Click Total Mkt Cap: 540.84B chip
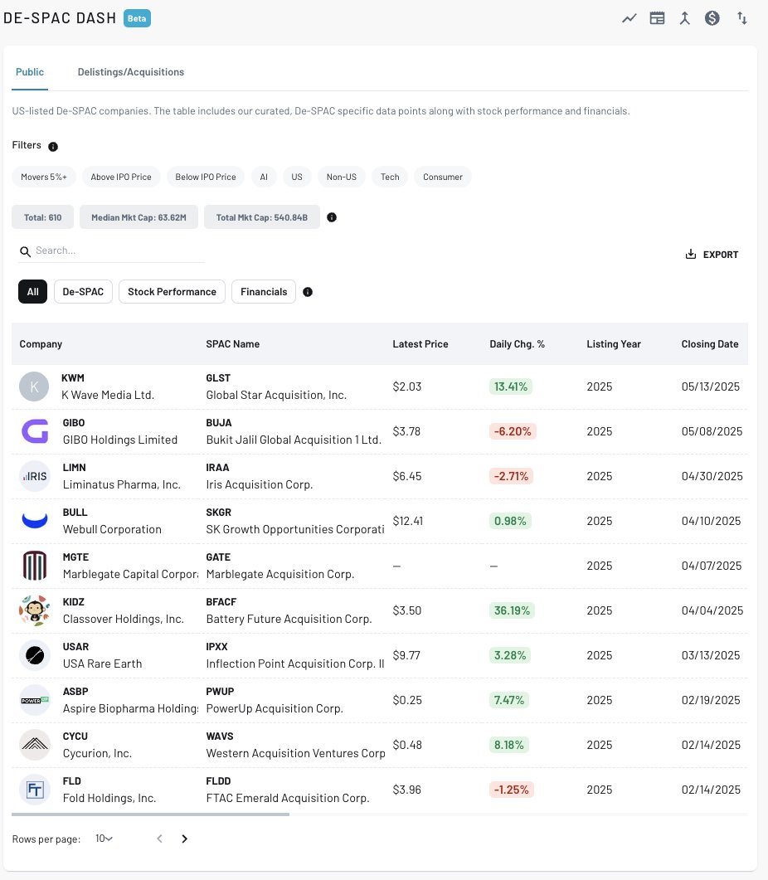 point(261,217)
